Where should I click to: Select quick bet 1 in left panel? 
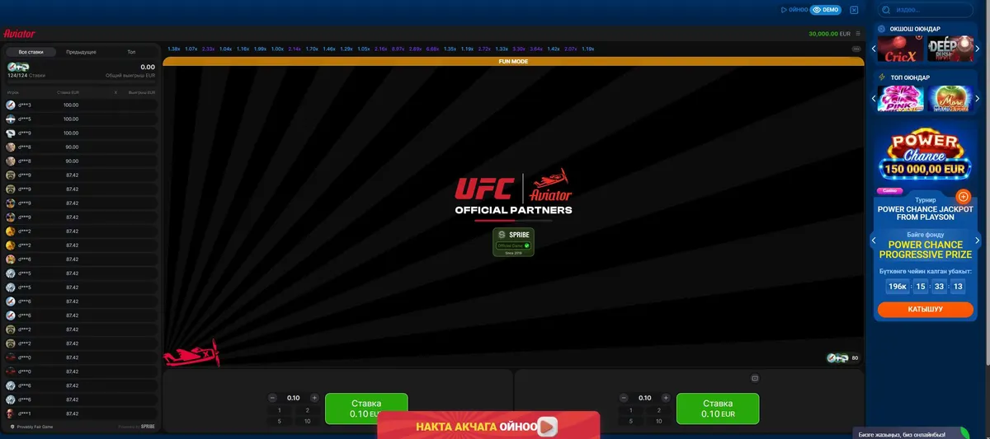280,410
